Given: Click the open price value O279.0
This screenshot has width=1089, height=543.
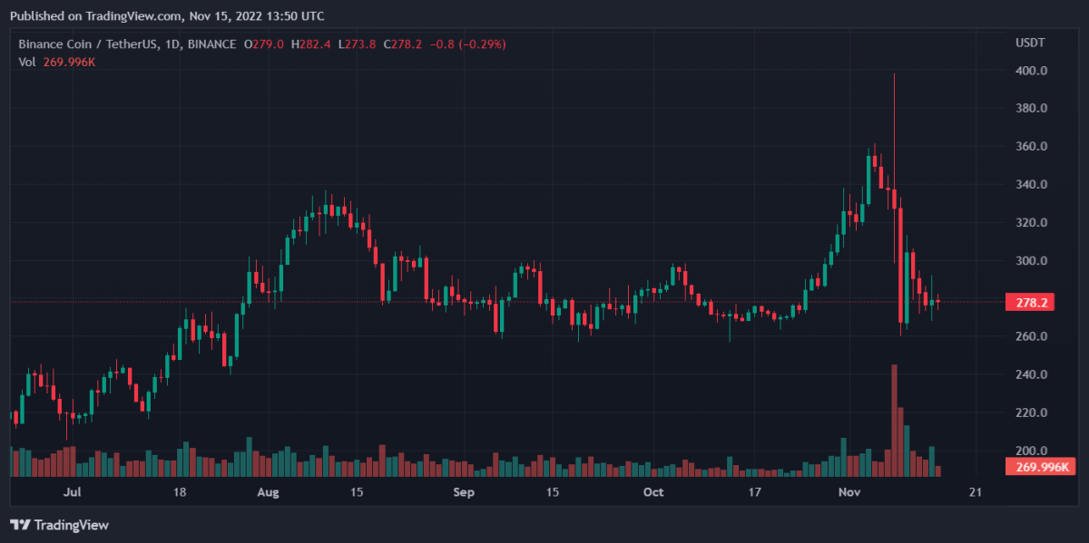Looking at the screenshot, I should [x=263, y=44].
